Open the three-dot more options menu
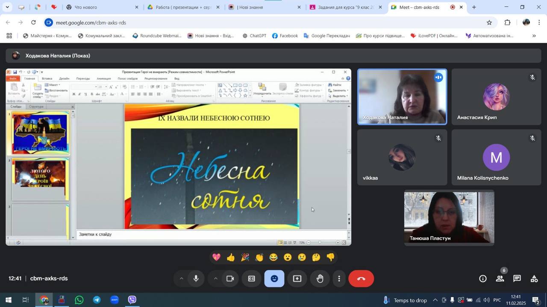547x307 pixels. pos(339,279)
